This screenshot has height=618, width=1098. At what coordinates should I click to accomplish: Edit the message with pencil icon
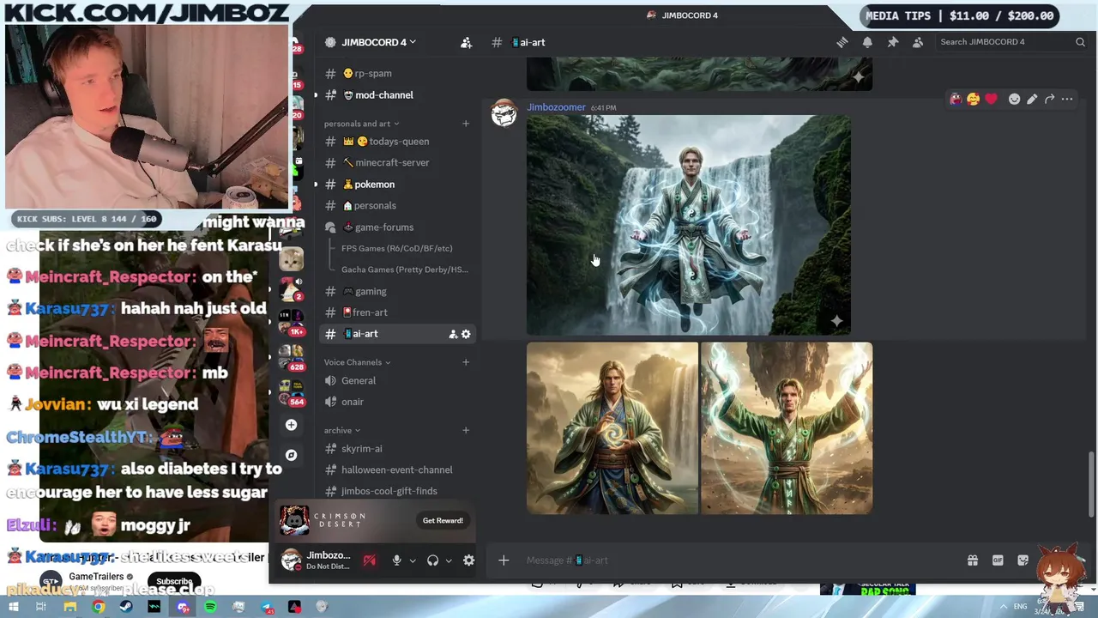1032,100
